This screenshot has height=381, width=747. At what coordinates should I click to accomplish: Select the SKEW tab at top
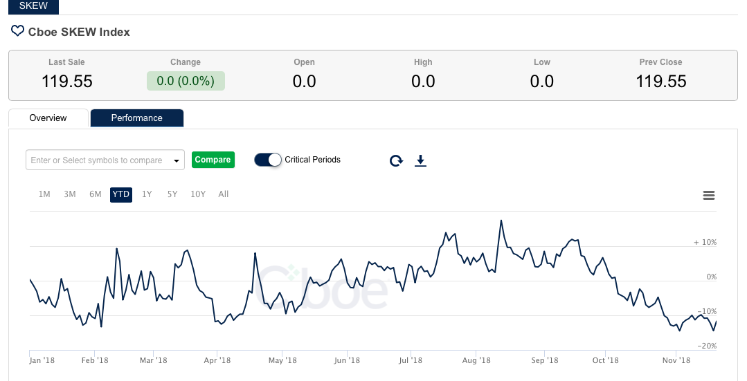(x=33, y=6)
